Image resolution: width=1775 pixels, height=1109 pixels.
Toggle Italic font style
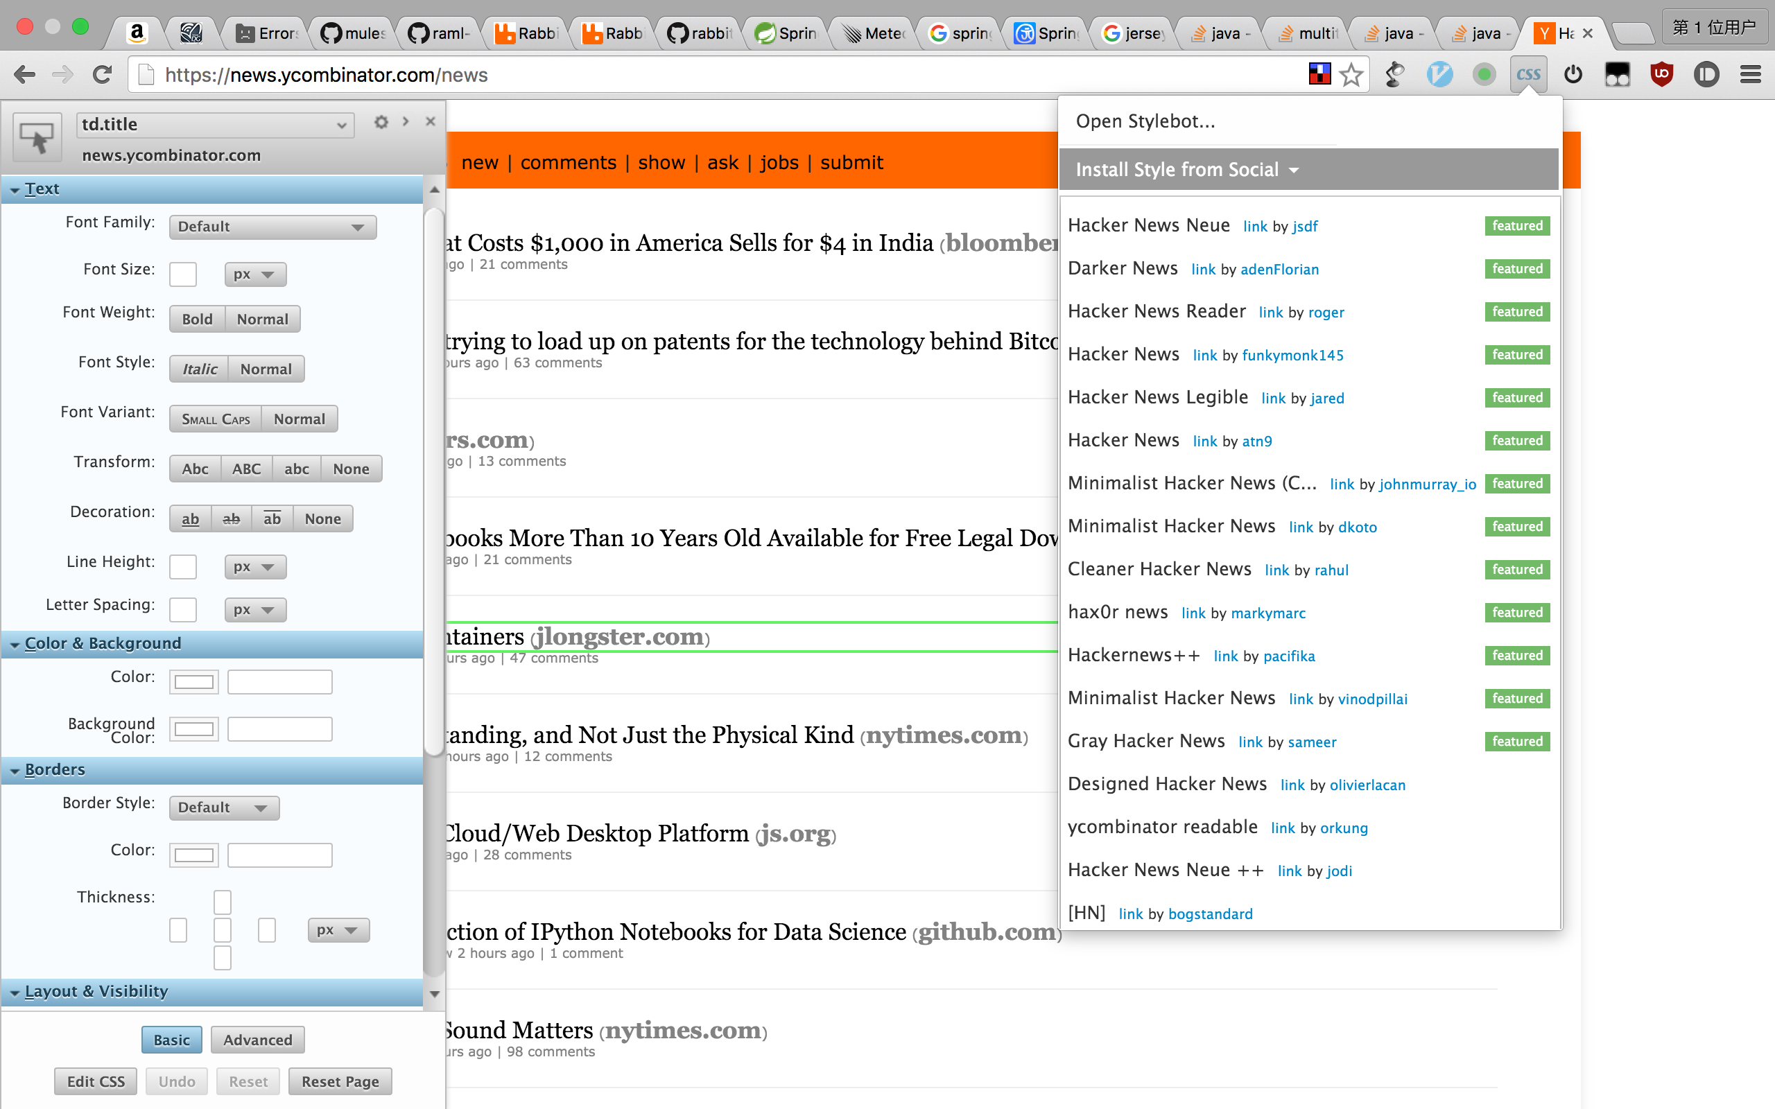pyautogui.click(x=199, y=369)
